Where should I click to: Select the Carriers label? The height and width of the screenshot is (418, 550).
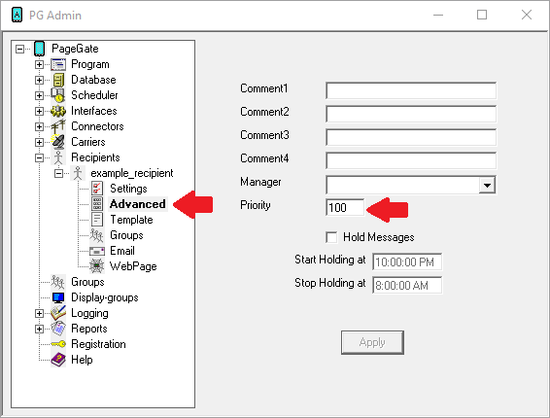(88, 142)
